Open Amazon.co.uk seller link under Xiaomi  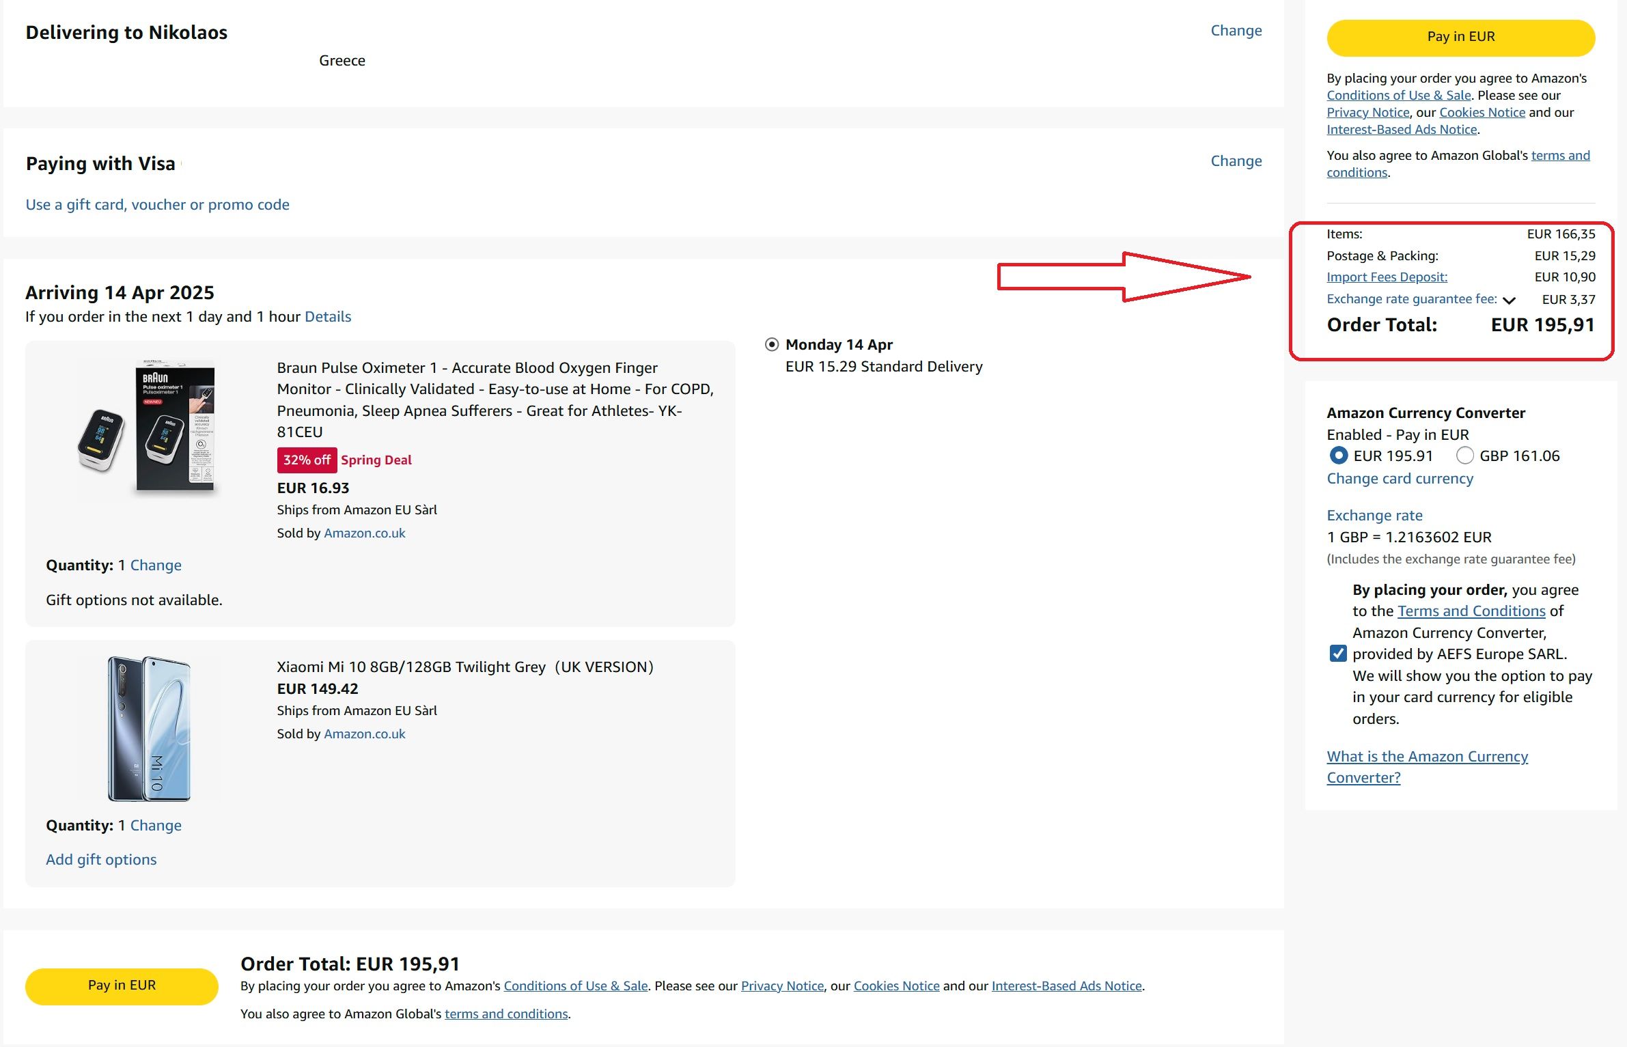(x=364, y=734)
